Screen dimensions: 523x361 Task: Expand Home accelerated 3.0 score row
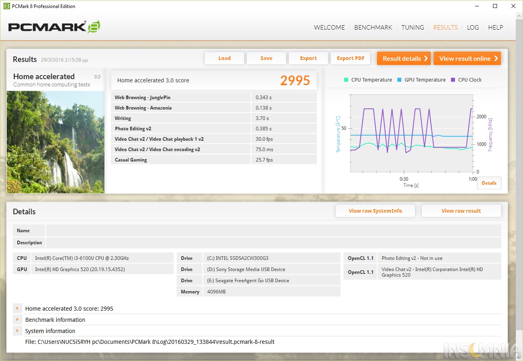click(x=18, y=309)
